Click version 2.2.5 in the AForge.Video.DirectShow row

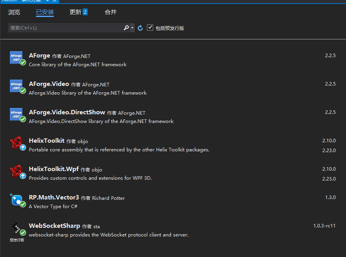[x=330, y=112]
